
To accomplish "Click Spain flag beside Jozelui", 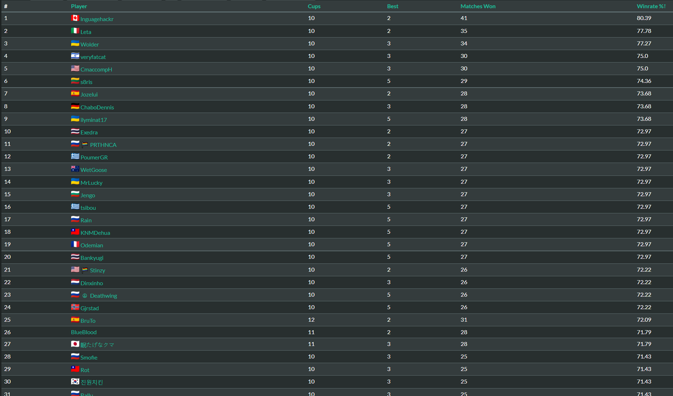I will tap(75, 94).
